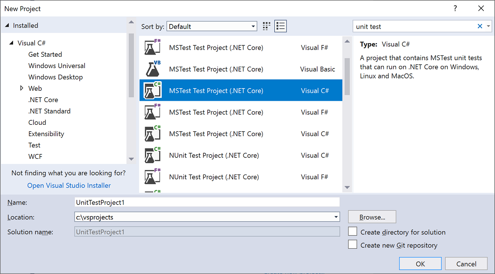Select the Cloud category
The height and width of the screenshot is (274, 495).
37,123
